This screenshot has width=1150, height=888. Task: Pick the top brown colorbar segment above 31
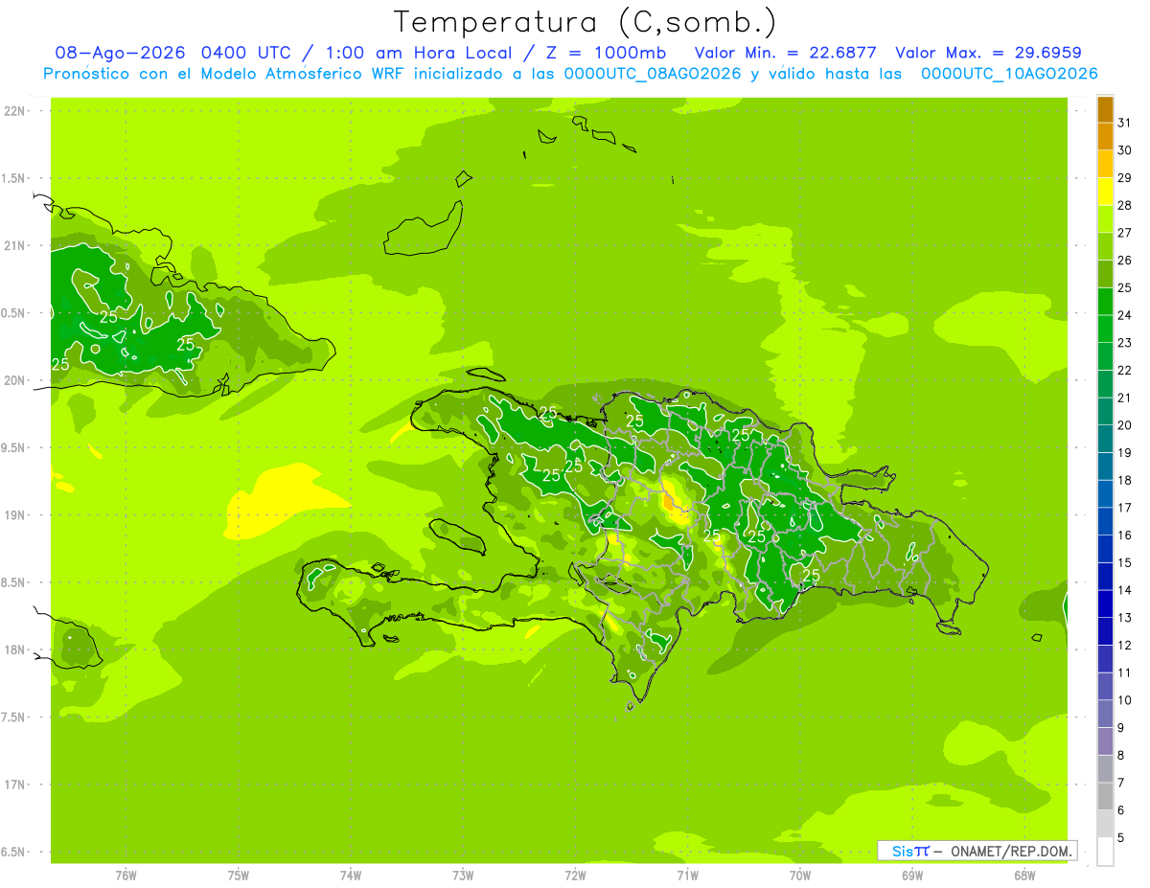pyautogui.click(x=1105, y=109)
